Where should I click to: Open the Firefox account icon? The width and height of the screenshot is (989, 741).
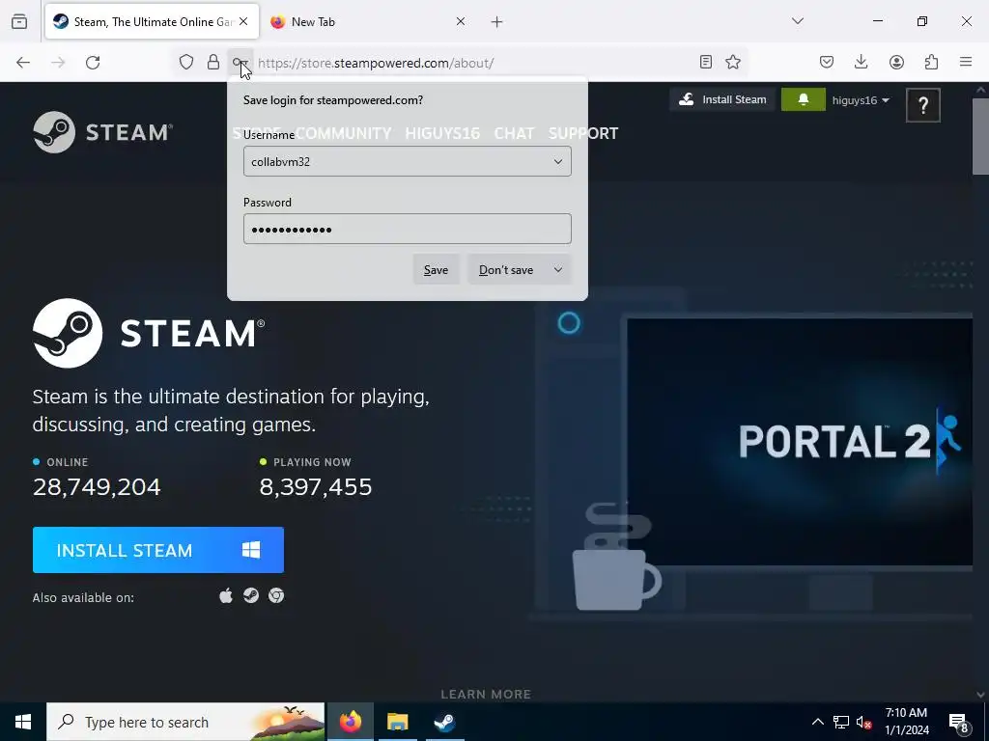[x=896, y=62]
